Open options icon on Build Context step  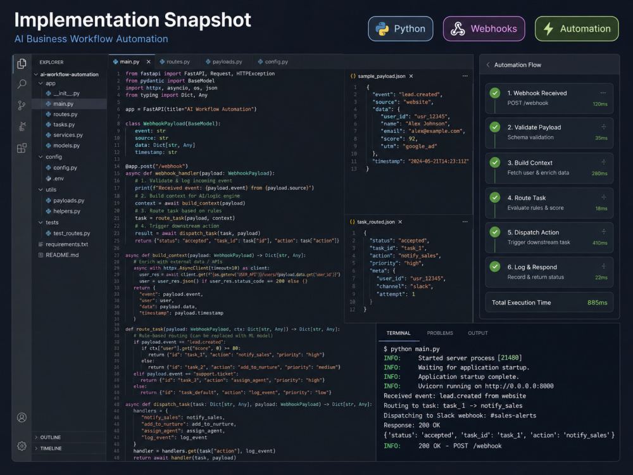603,162
